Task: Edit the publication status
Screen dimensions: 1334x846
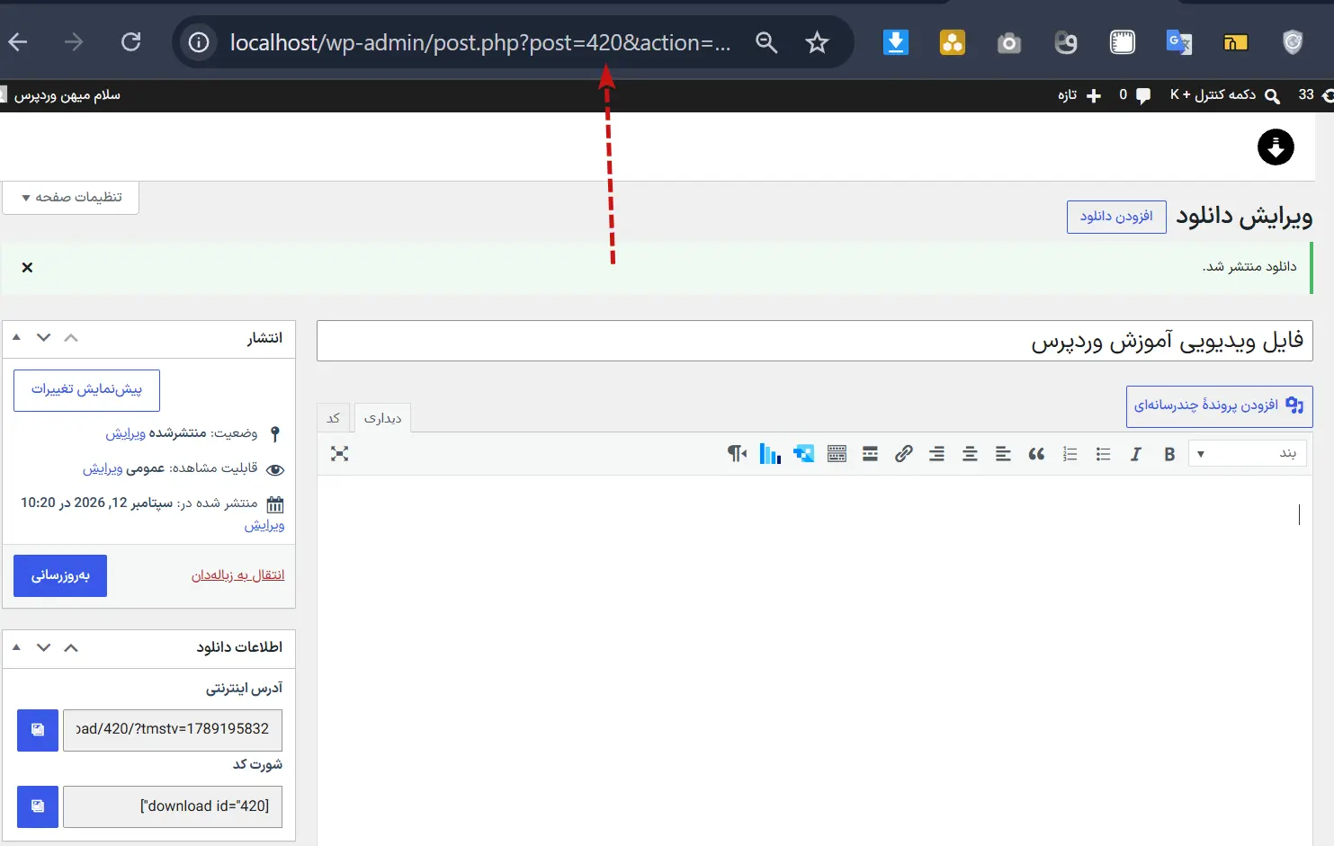Action: (x=125, y=433)
